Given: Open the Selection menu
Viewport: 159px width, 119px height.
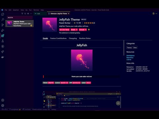Looking at the screenshot, I should pyautogui.click(x=16, y=10).
